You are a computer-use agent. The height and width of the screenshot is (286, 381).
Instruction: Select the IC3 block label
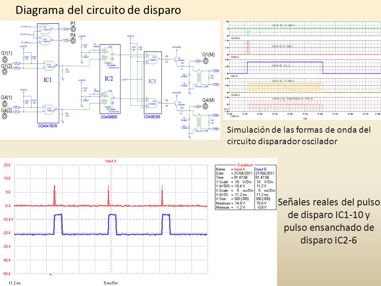(x=152, y=81)
